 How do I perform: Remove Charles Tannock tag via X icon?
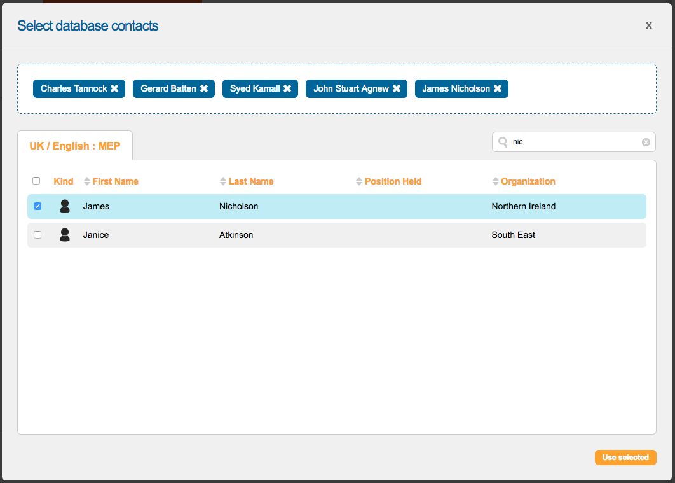114,88
